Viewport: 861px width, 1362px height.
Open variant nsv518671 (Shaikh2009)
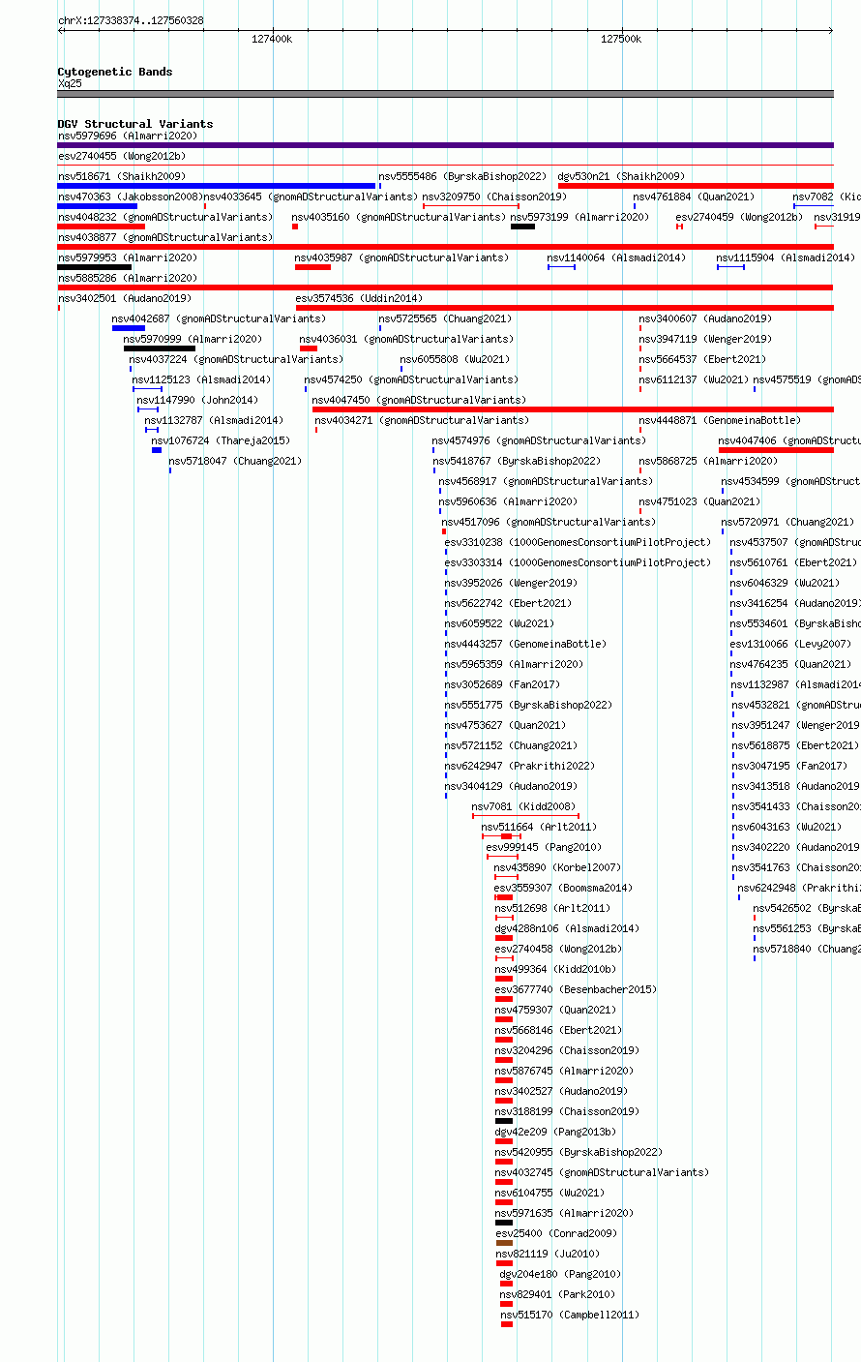click(x=122, y=176)
